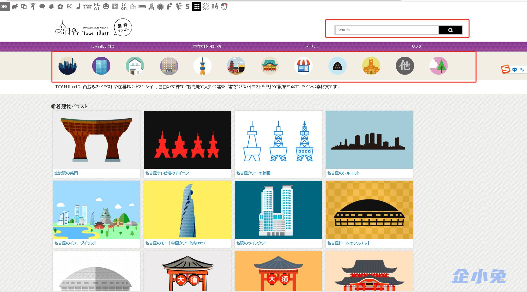527x292 pixels.
Task: Click the flower icon in top toolbar
Action: pos(60,6)
